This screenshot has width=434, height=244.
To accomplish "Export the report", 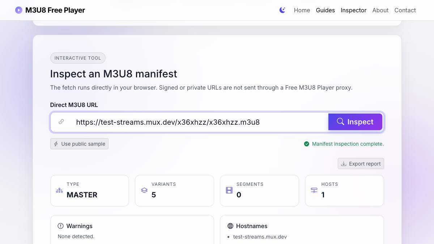I will (361, 164).
